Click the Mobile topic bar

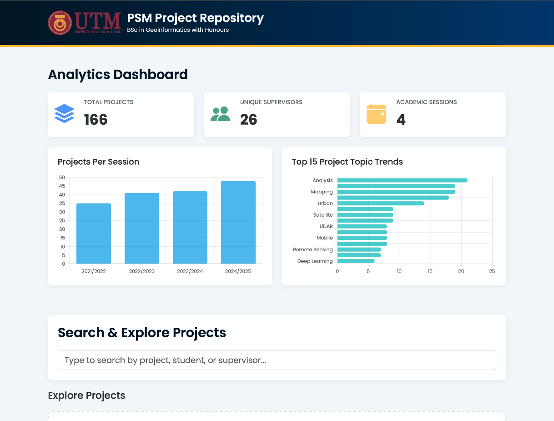pyautogui.click(x=362, y=238)
